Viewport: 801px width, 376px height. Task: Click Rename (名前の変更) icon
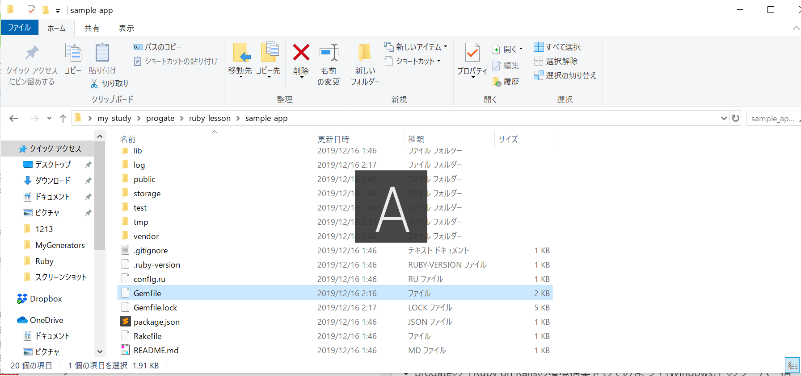tap(329, 53)
